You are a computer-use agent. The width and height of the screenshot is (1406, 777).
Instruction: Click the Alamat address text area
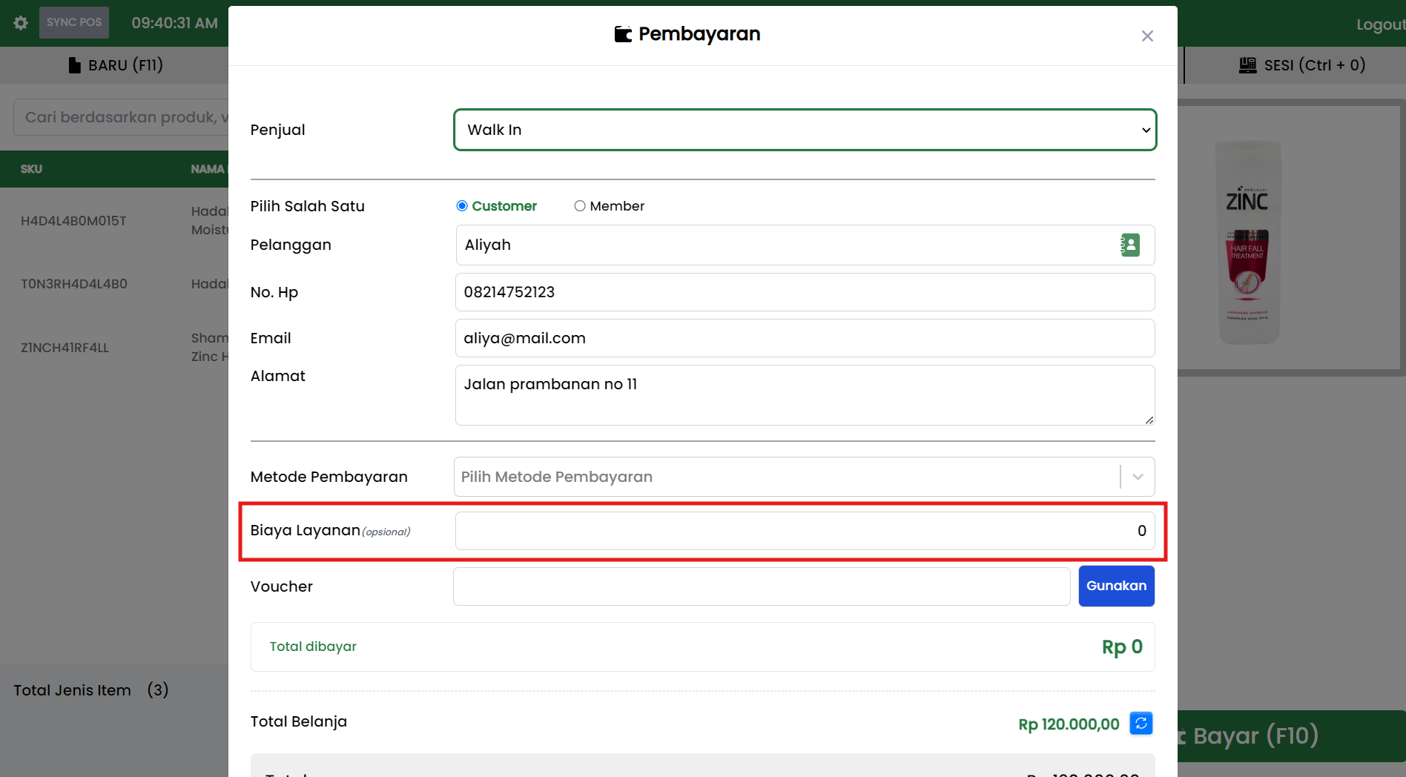805,394
